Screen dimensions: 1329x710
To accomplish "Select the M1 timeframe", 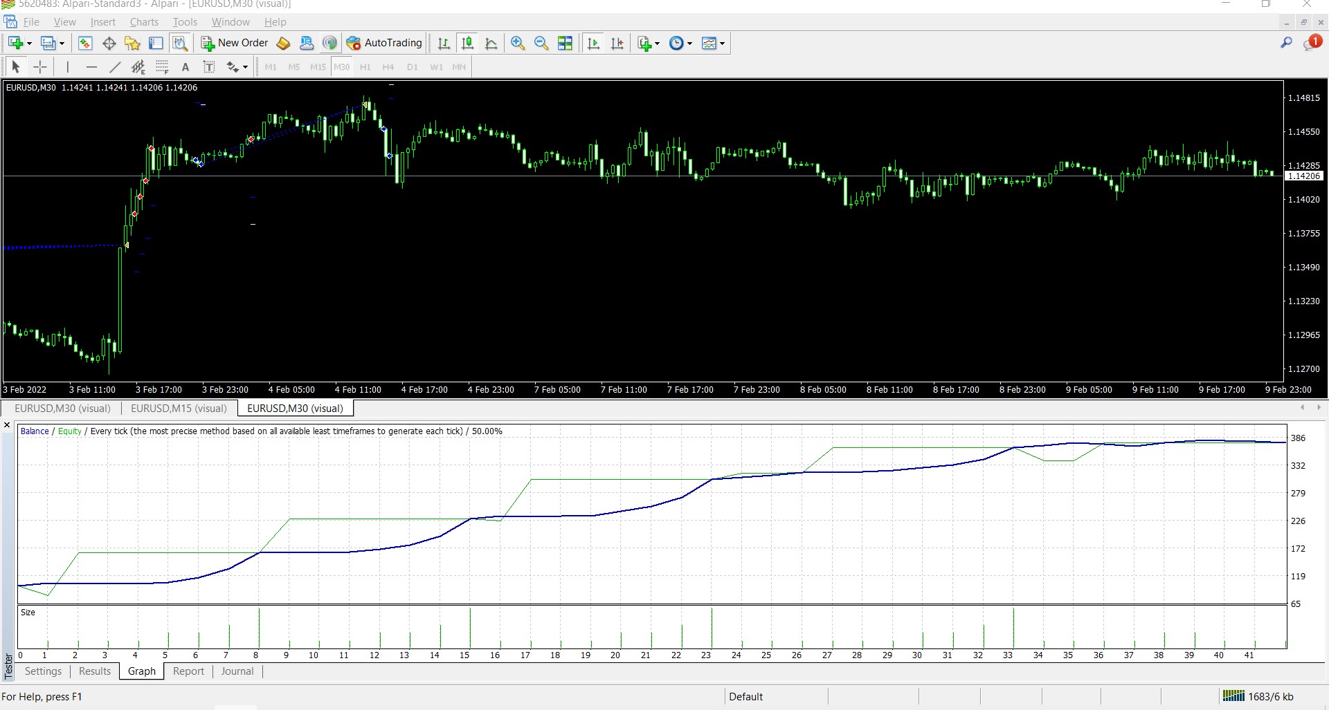I will (x=271, y=67).
